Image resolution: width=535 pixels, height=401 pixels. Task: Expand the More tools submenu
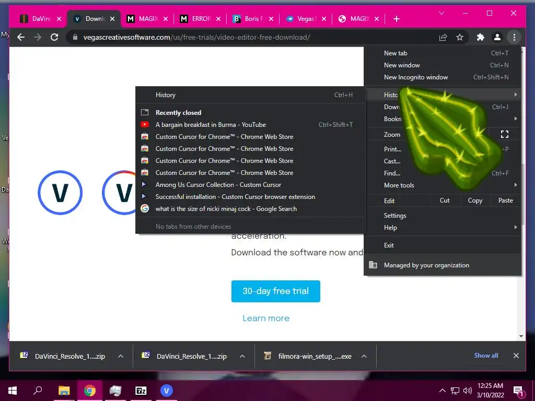[443, 185]
